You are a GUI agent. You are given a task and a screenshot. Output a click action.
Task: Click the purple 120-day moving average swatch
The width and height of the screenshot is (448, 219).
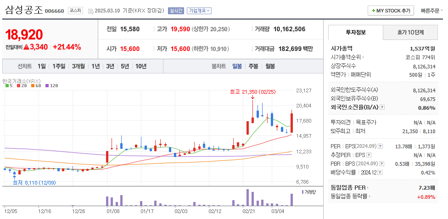coord(47,85)
